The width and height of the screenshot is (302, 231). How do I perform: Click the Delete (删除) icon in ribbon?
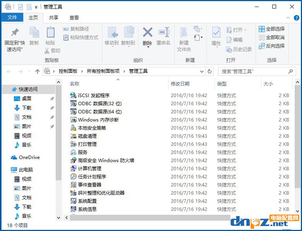[x=148, y=33]
